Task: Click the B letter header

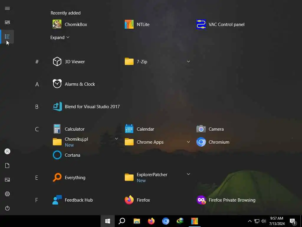Action: pos(37,107)
